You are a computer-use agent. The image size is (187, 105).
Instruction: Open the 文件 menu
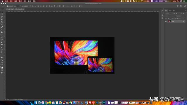pos(11,1)
